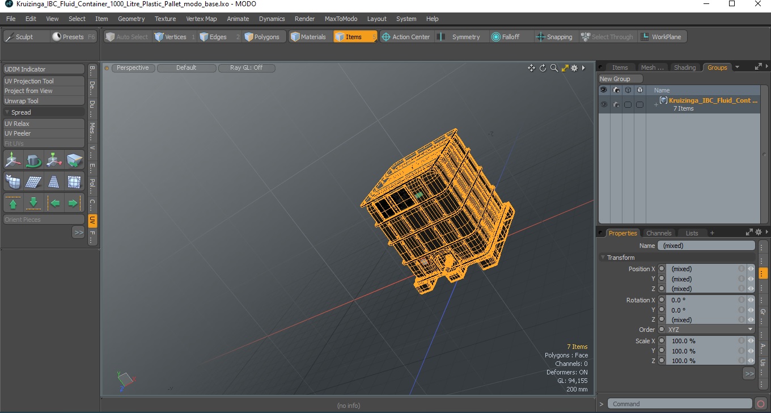Toggle Rotation X keyframe circle

click(x=662, y=300)
